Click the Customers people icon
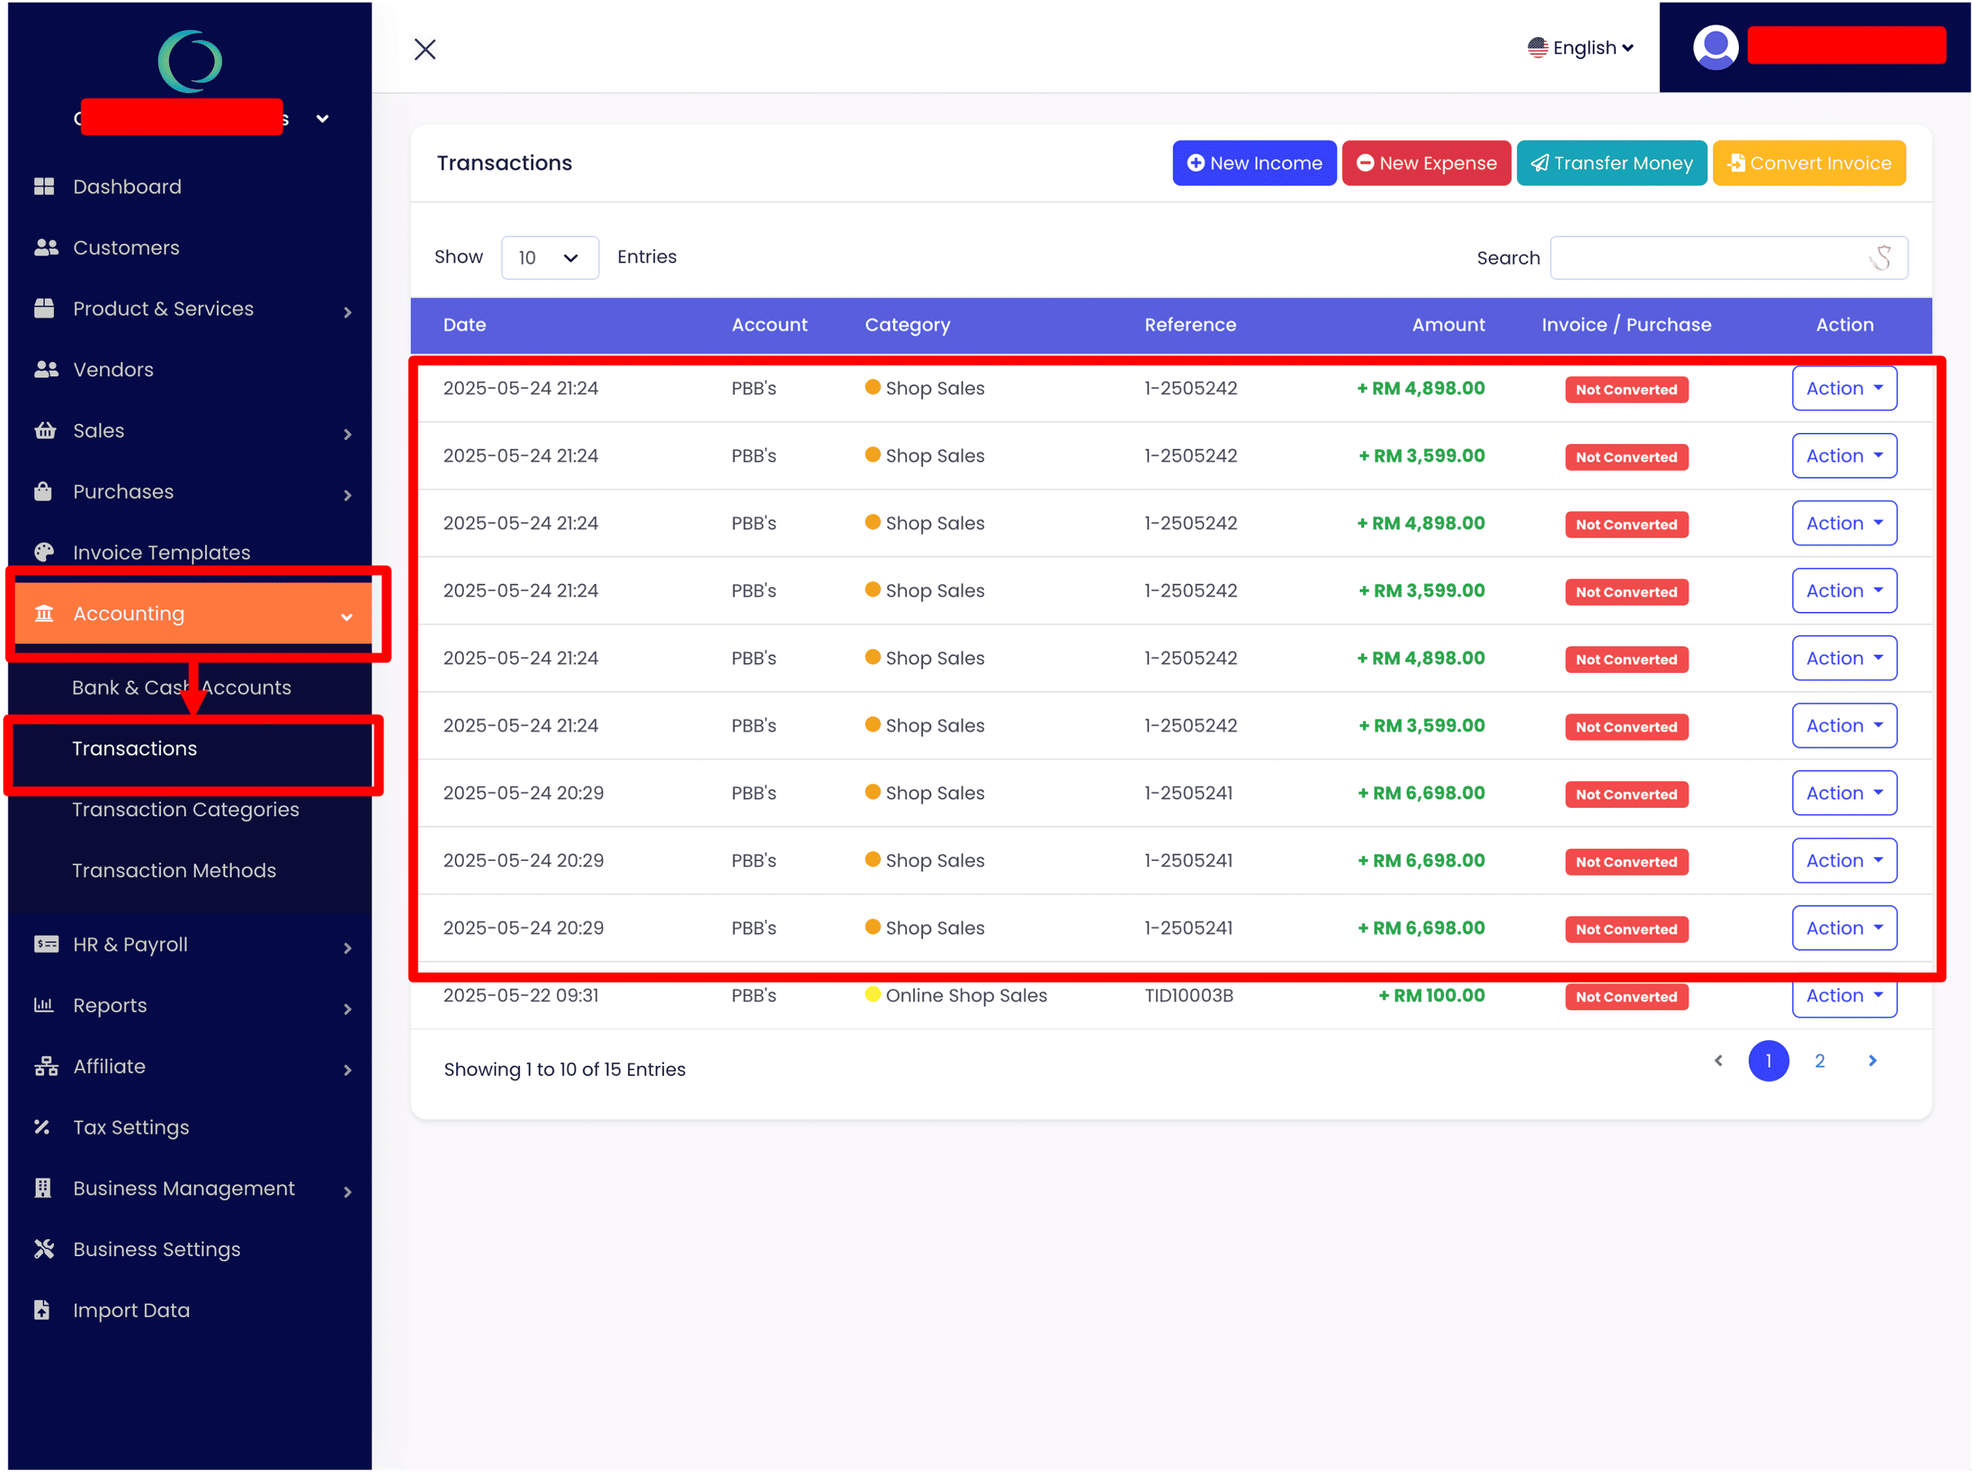 pyautogui.click(x=46, y=248)
